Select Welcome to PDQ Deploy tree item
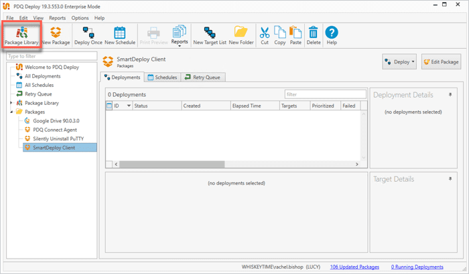The height and width of the screenshot is (274, 469). (52, 67)
